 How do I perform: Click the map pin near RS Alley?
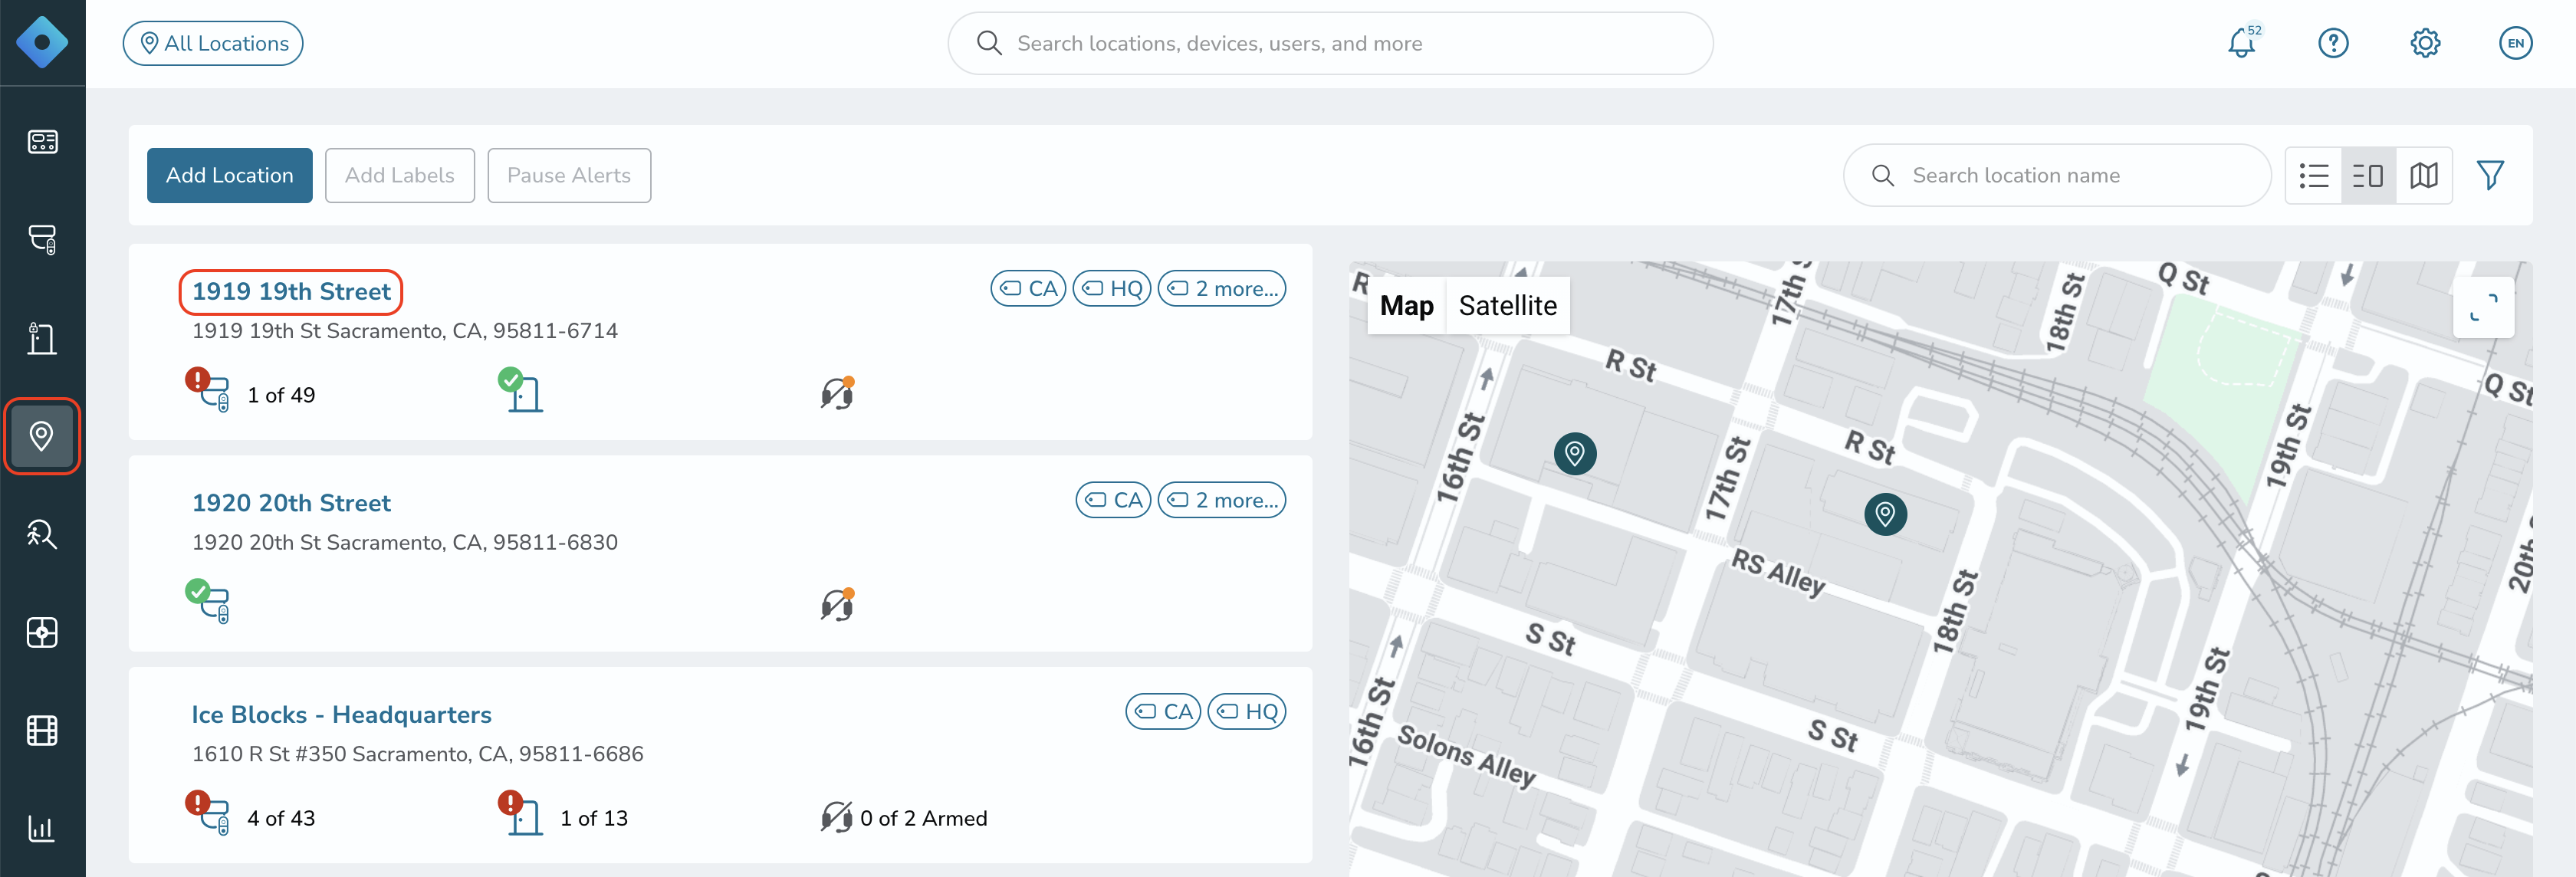pos(1885,515)
